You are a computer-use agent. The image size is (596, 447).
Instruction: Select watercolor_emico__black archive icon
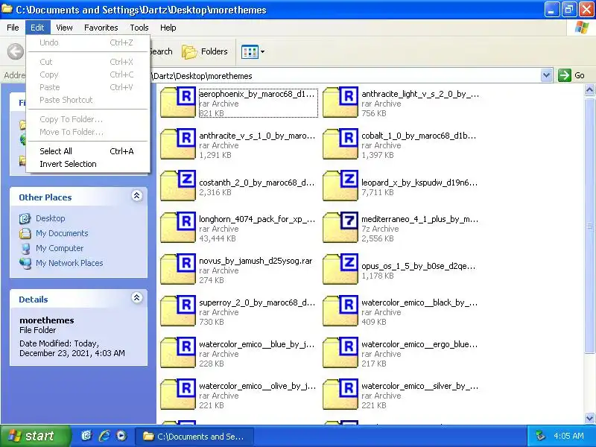click(340, 311)
